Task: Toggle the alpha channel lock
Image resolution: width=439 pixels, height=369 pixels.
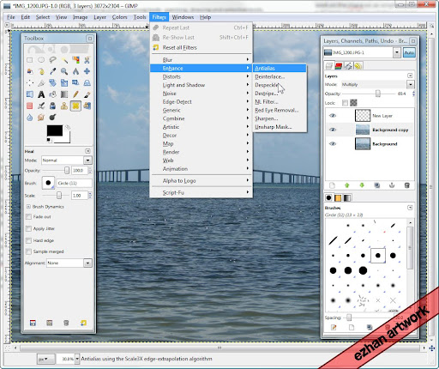Action: point(353,103)
